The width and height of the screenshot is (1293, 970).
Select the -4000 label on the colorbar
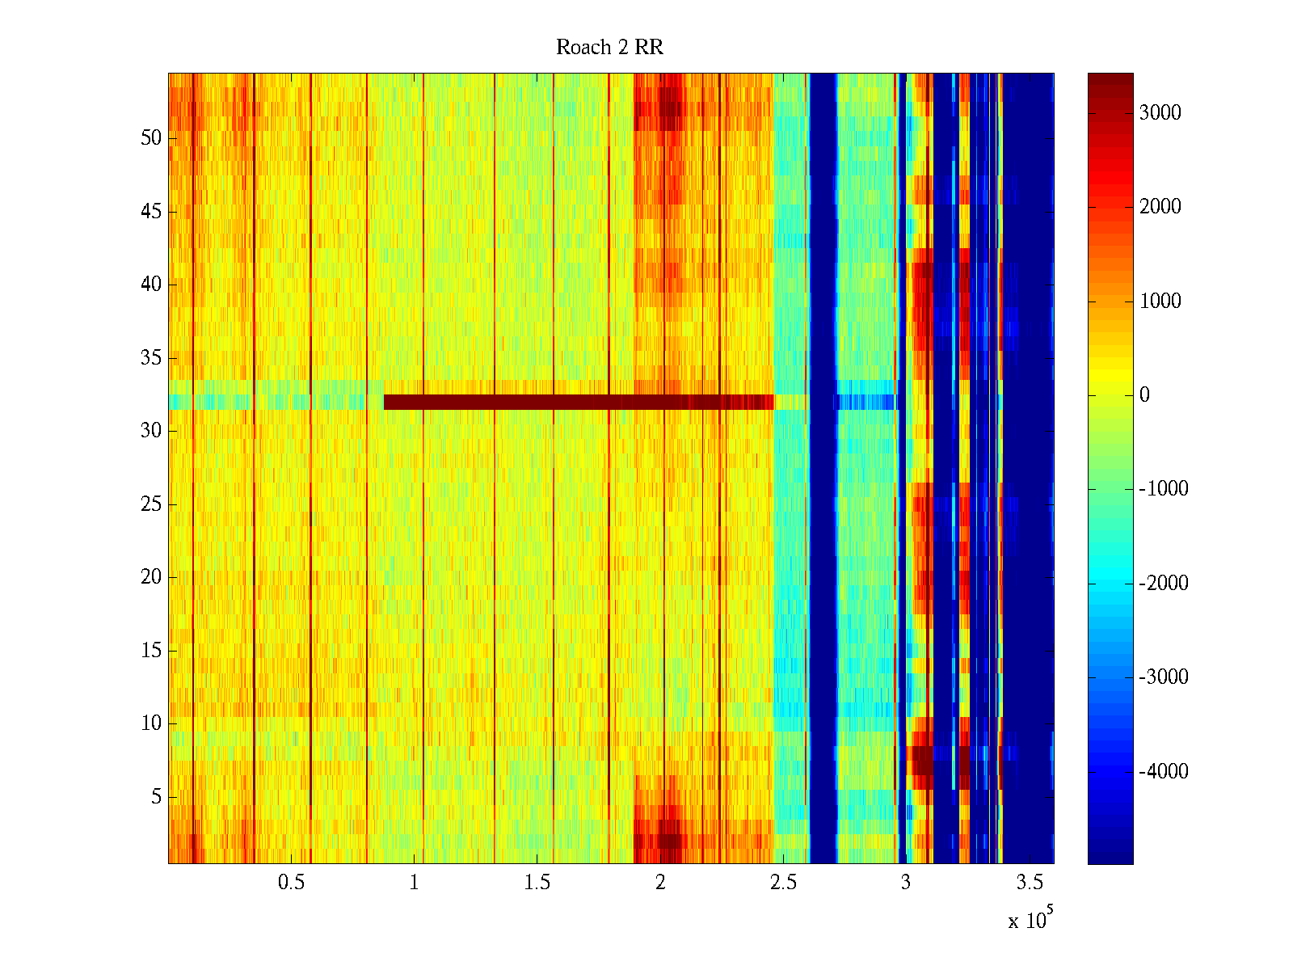(1163, 771)
